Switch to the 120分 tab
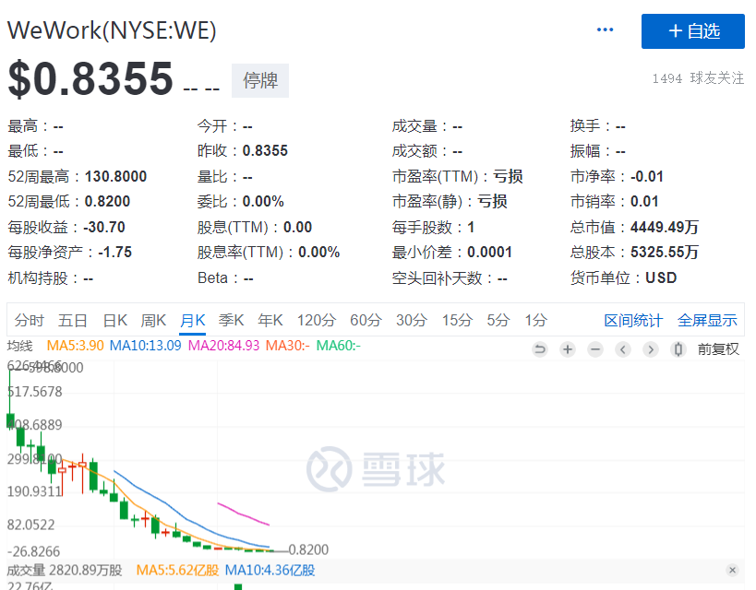The height and width of the screenshot is (590, 756). coord(317,320)
